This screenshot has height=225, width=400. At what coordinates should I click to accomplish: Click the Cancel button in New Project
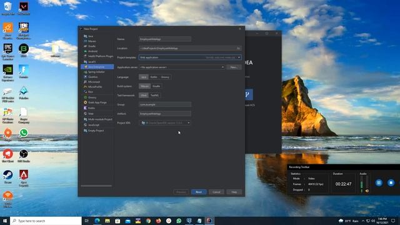click(216, 192)
